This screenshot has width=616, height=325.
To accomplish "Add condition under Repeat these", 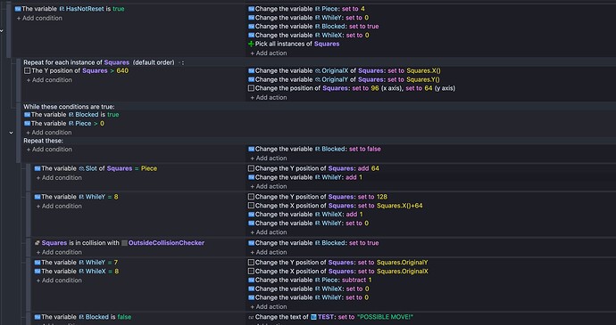I will pos(49,150).
